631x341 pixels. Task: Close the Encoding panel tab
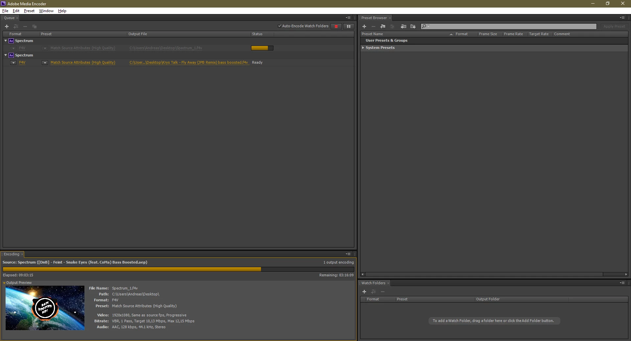tap(22, 254)
